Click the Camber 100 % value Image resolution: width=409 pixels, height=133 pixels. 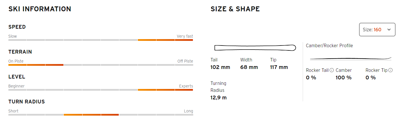coord(344,78)
